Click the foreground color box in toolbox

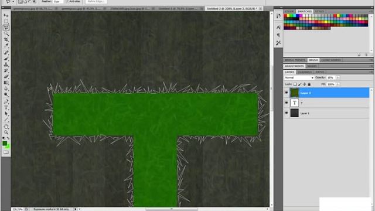5,144
